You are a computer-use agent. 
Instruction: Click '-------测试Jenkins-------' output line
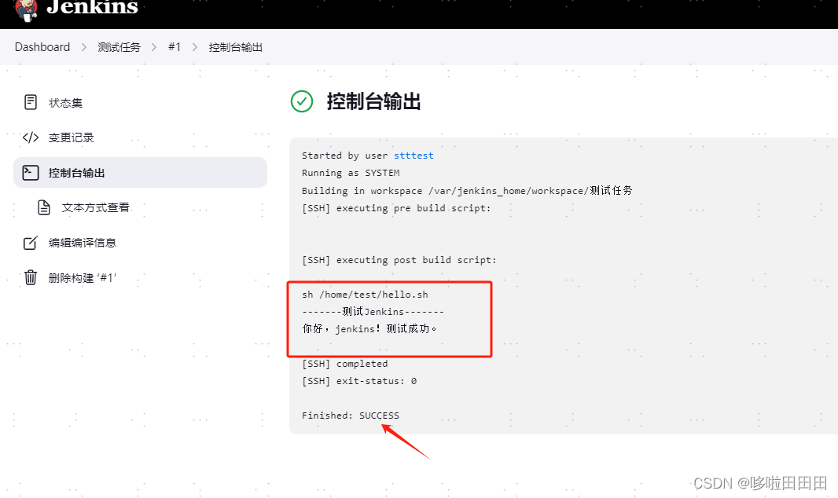[x=373, y=312]
